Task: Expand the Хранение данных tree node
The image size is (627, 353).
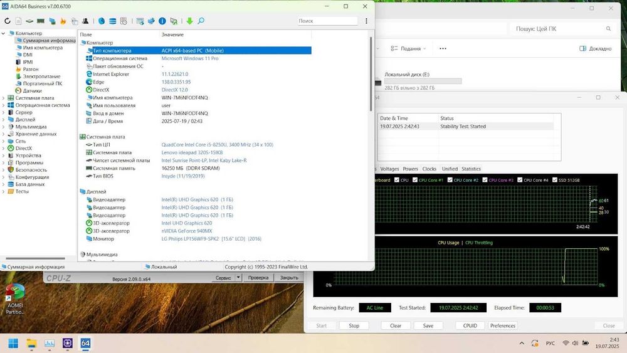Action: pos(4,134)
